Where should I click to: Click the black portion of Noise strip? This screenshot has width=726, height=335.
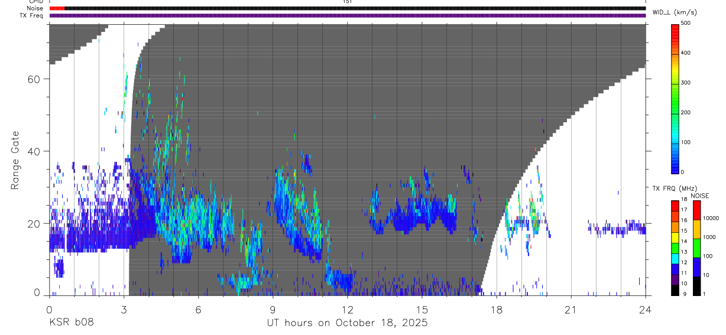(355, 8)
